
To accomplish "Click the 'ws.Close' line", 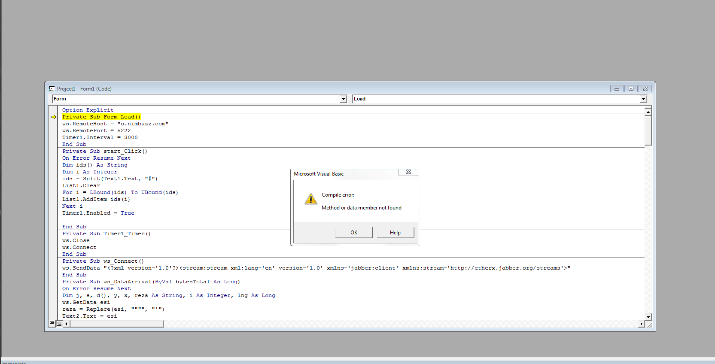I will pos(76,240).
